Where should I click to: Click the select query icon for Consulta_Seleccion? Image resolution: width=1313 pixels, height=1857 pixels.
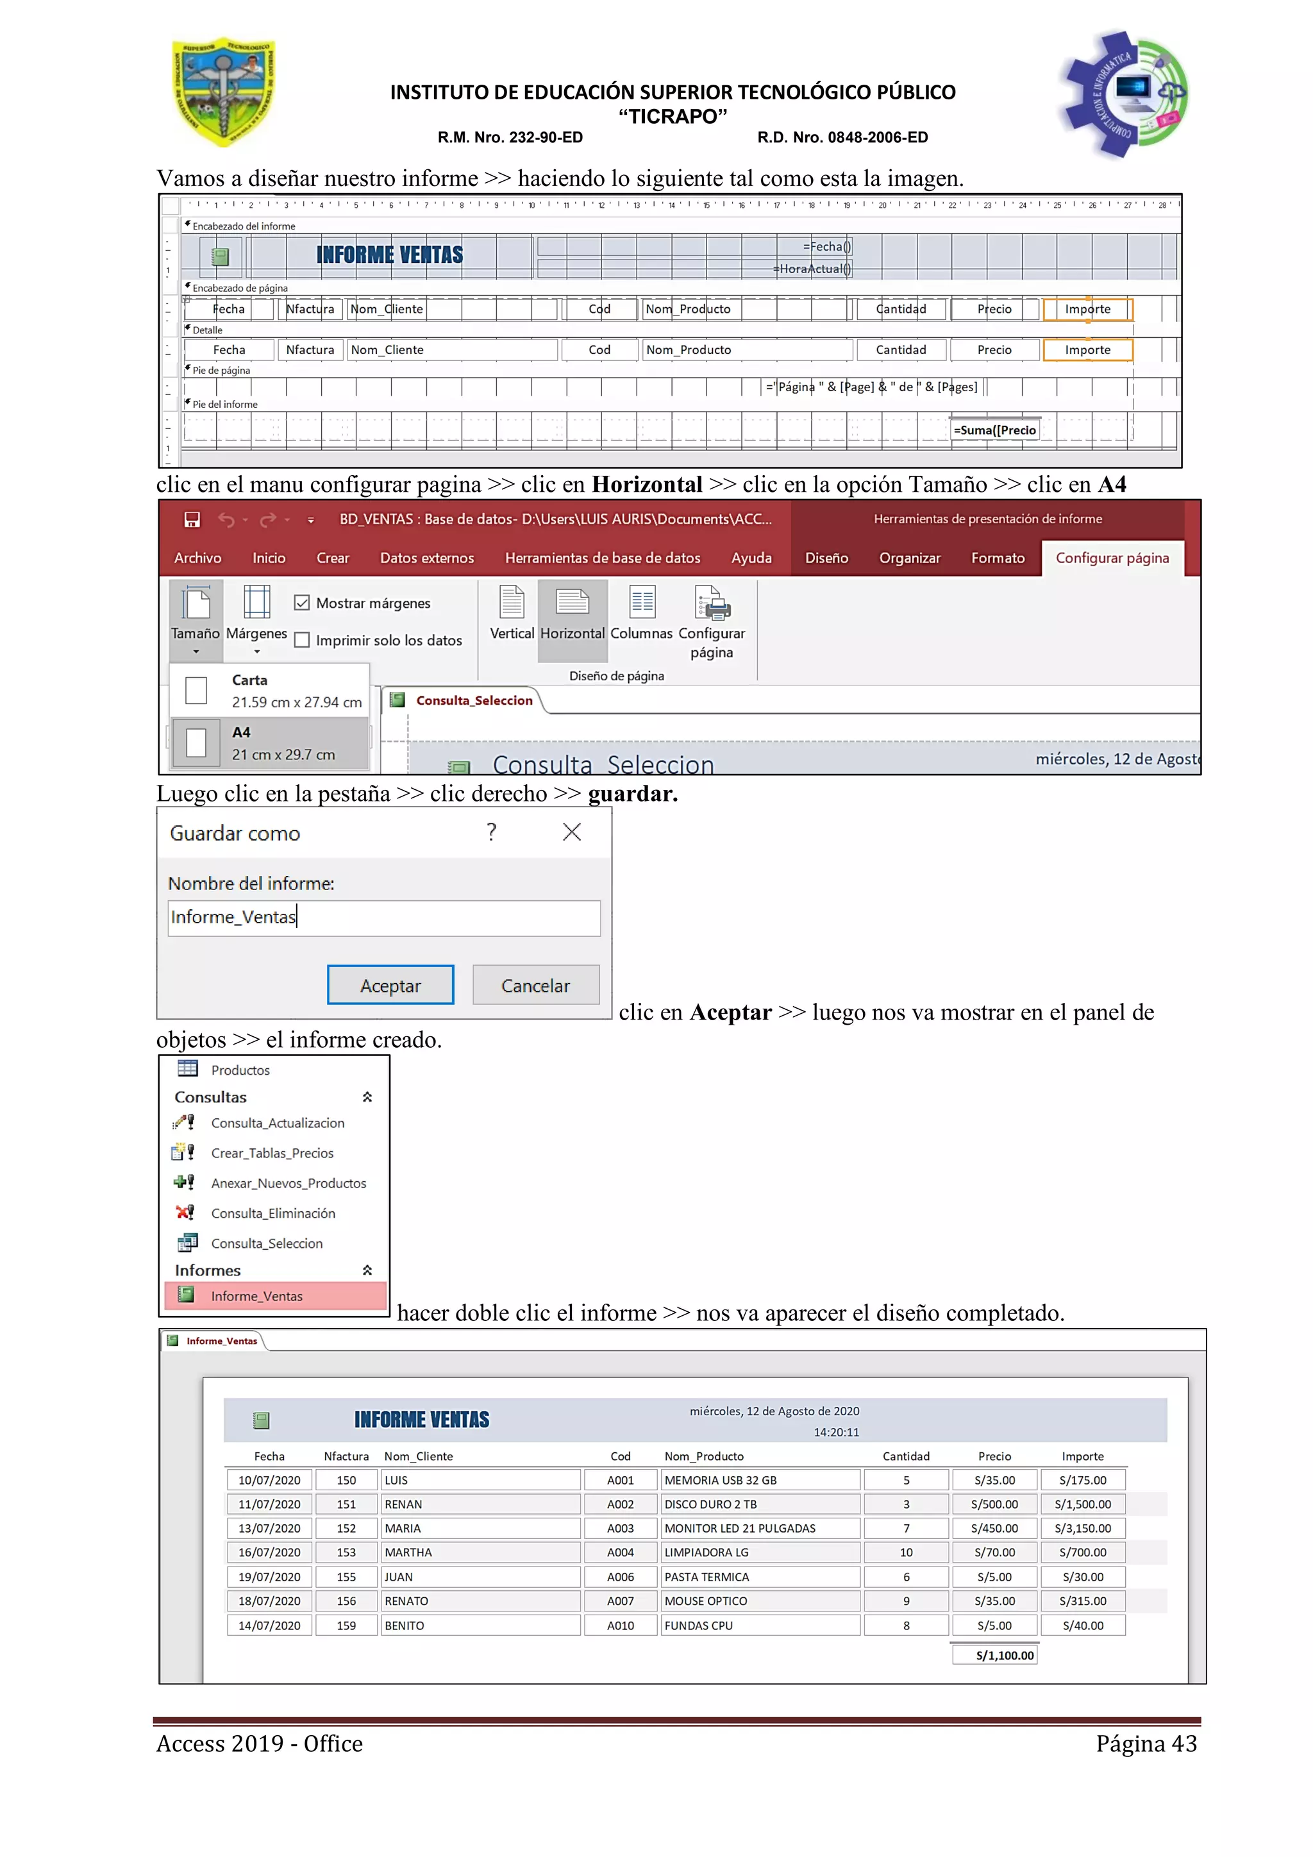tap(188, 1242)
